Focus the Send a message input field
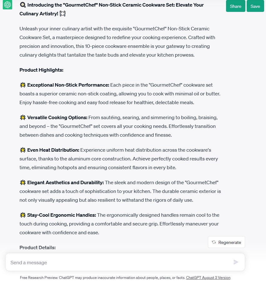266x283 pixels. click(x=119, y=262)
